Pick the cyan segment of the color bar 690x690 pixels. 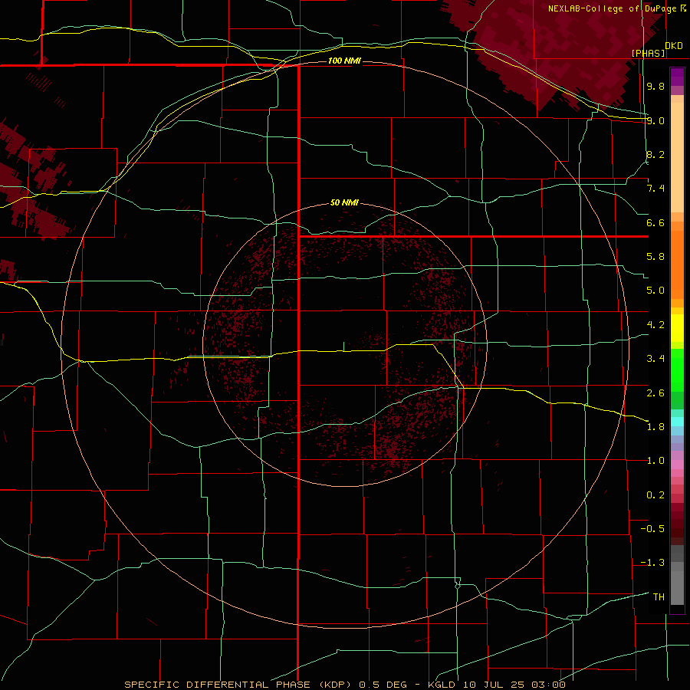click(677, 422)
